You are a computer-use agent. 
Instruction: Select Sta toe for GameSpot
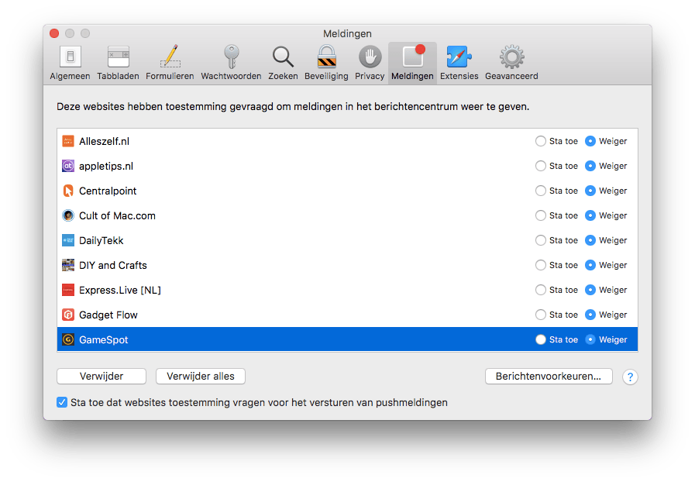coord(540,339)
